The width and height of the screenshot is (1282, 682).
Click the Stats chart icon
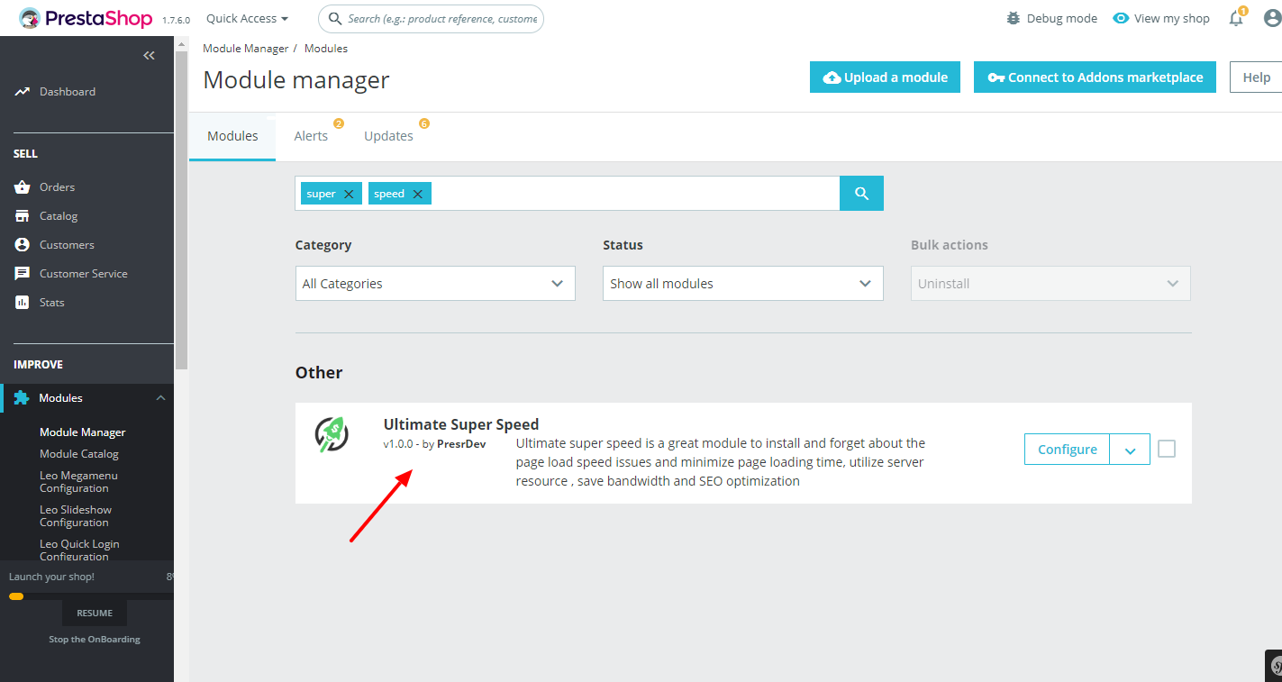coord(23,303)
